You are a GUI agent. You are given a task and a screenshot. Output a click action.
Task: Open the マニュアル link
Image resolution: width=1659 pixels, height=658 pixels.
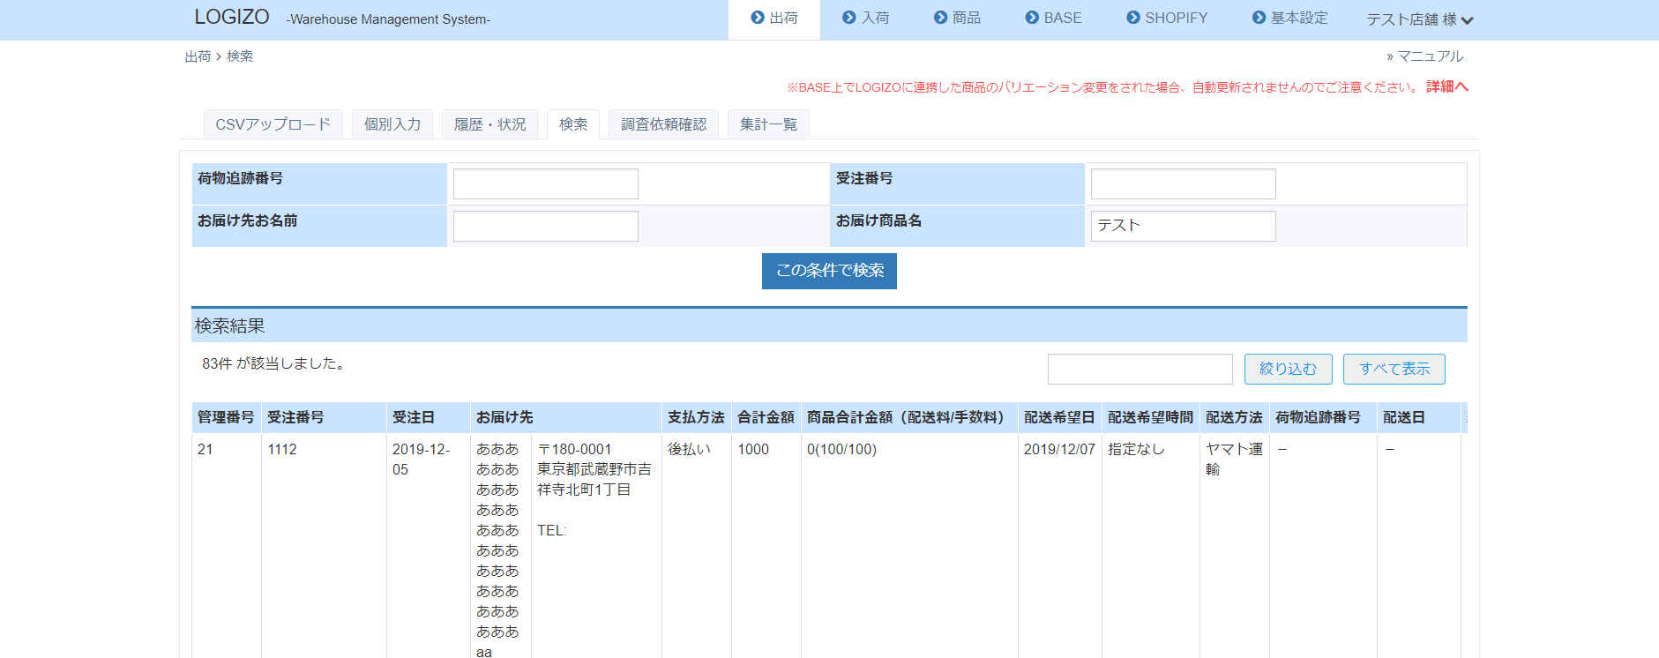[1430, 56]
